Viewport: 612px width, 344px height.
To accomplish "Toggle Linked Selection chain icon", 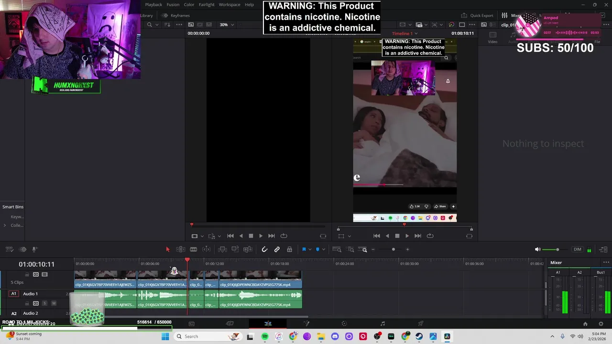I will (x=277, y=249).
